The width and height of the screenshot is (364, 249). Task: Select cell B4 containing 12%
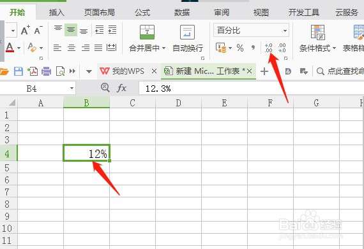(x=86, y=153)
